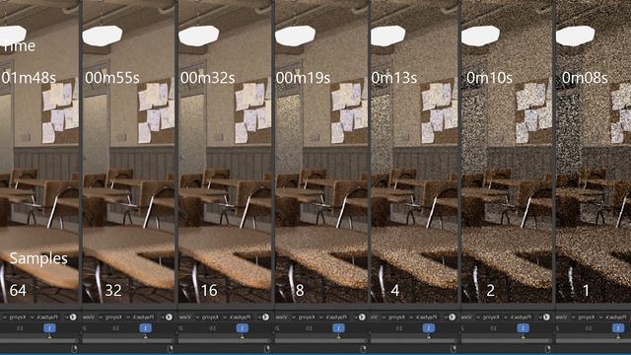Open the Playback menu under the 8-sample render
This screenshot has height=355, width=631.
(335, 318)
